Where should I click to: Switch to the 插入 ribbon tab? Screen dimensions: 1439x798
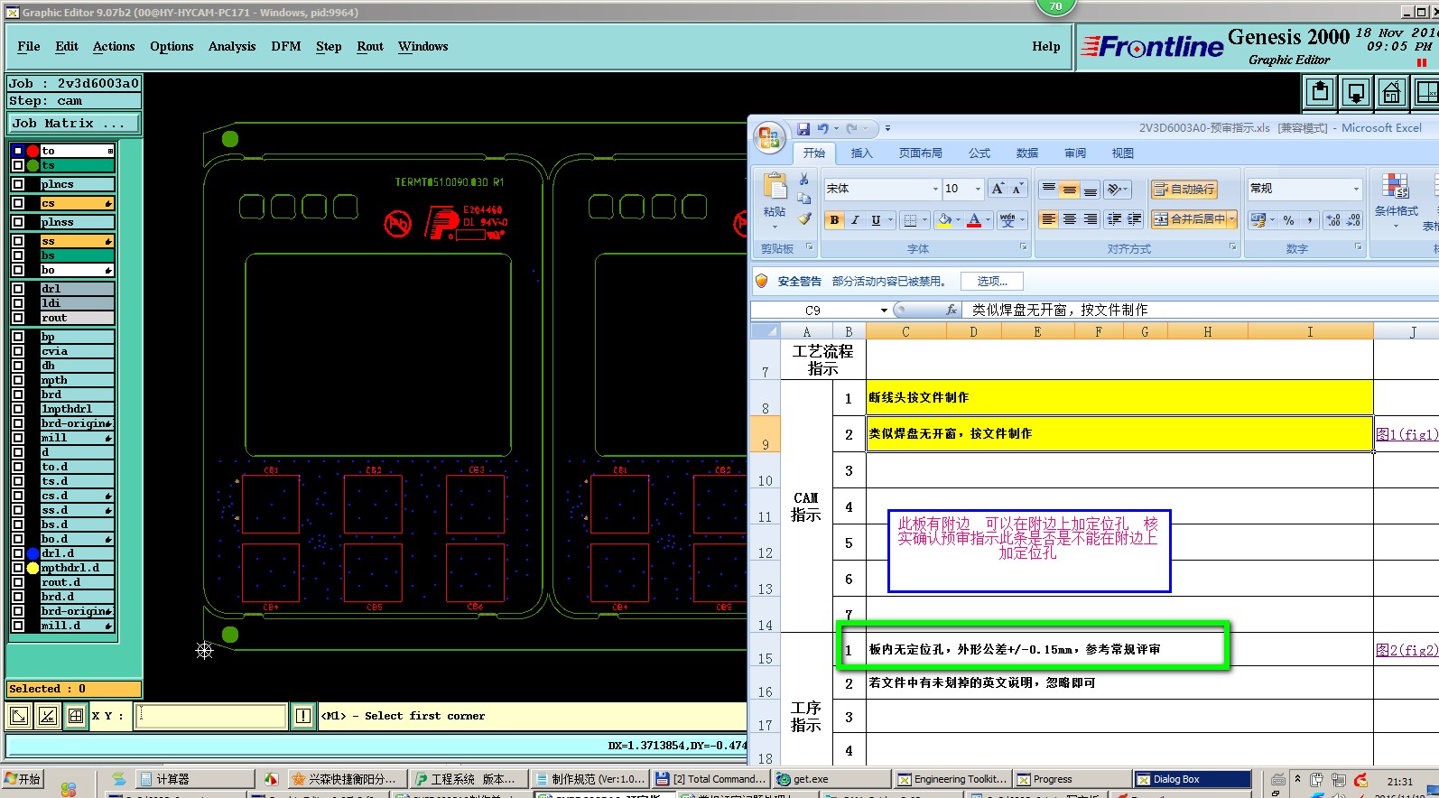(x=861, y=153)
